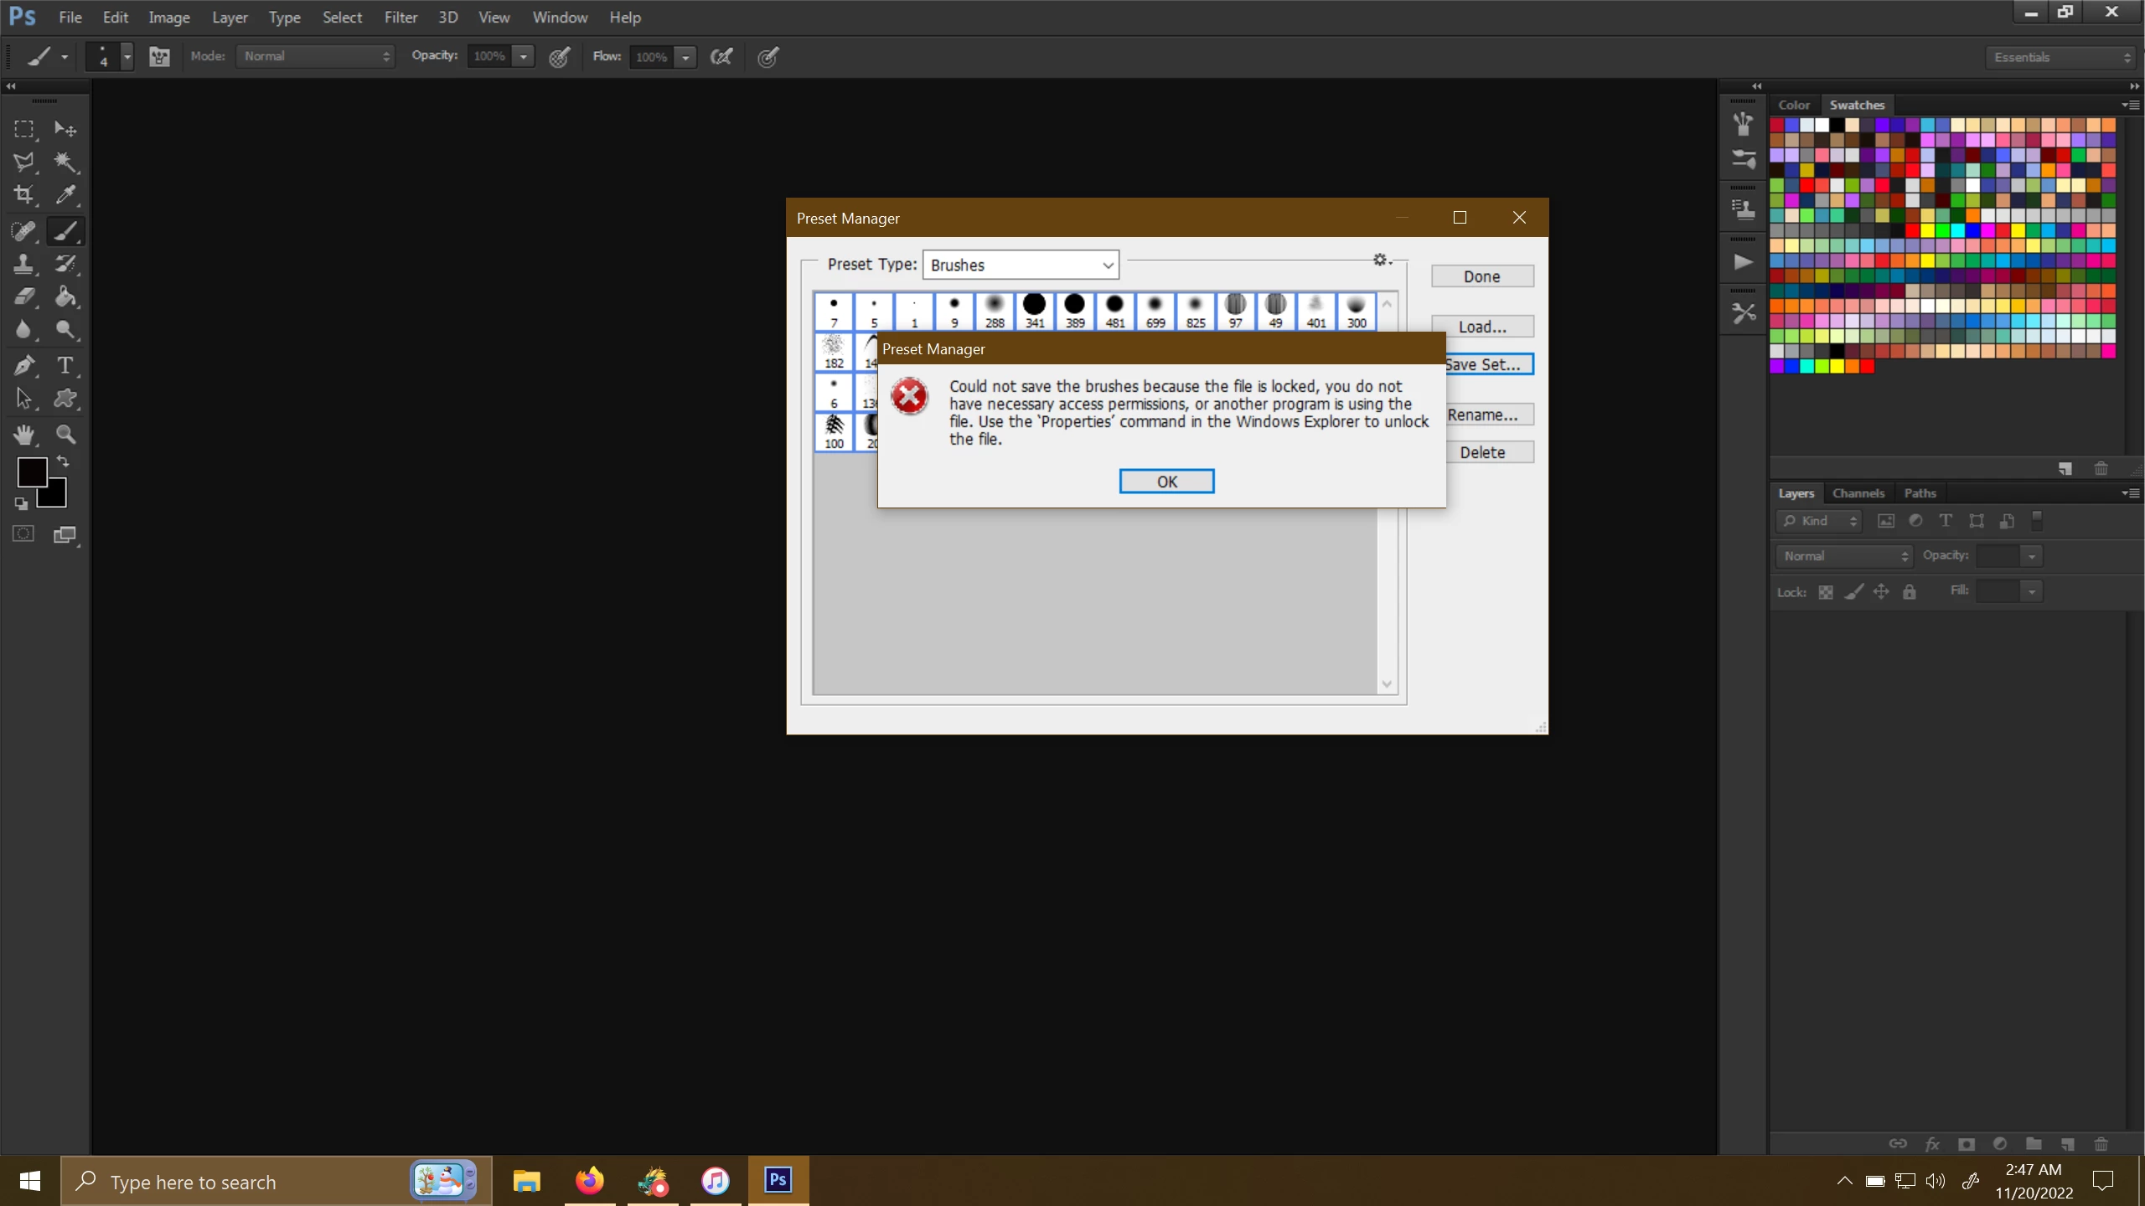Click OK in the error dialog
The height and width of the screenshot is (1206, 2145).
pos(1166,482)
